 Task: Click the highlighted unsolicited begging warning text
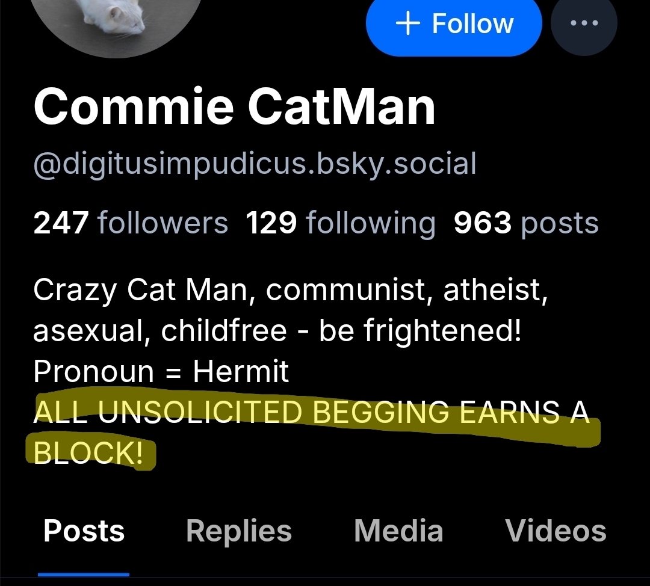[311, 413]
